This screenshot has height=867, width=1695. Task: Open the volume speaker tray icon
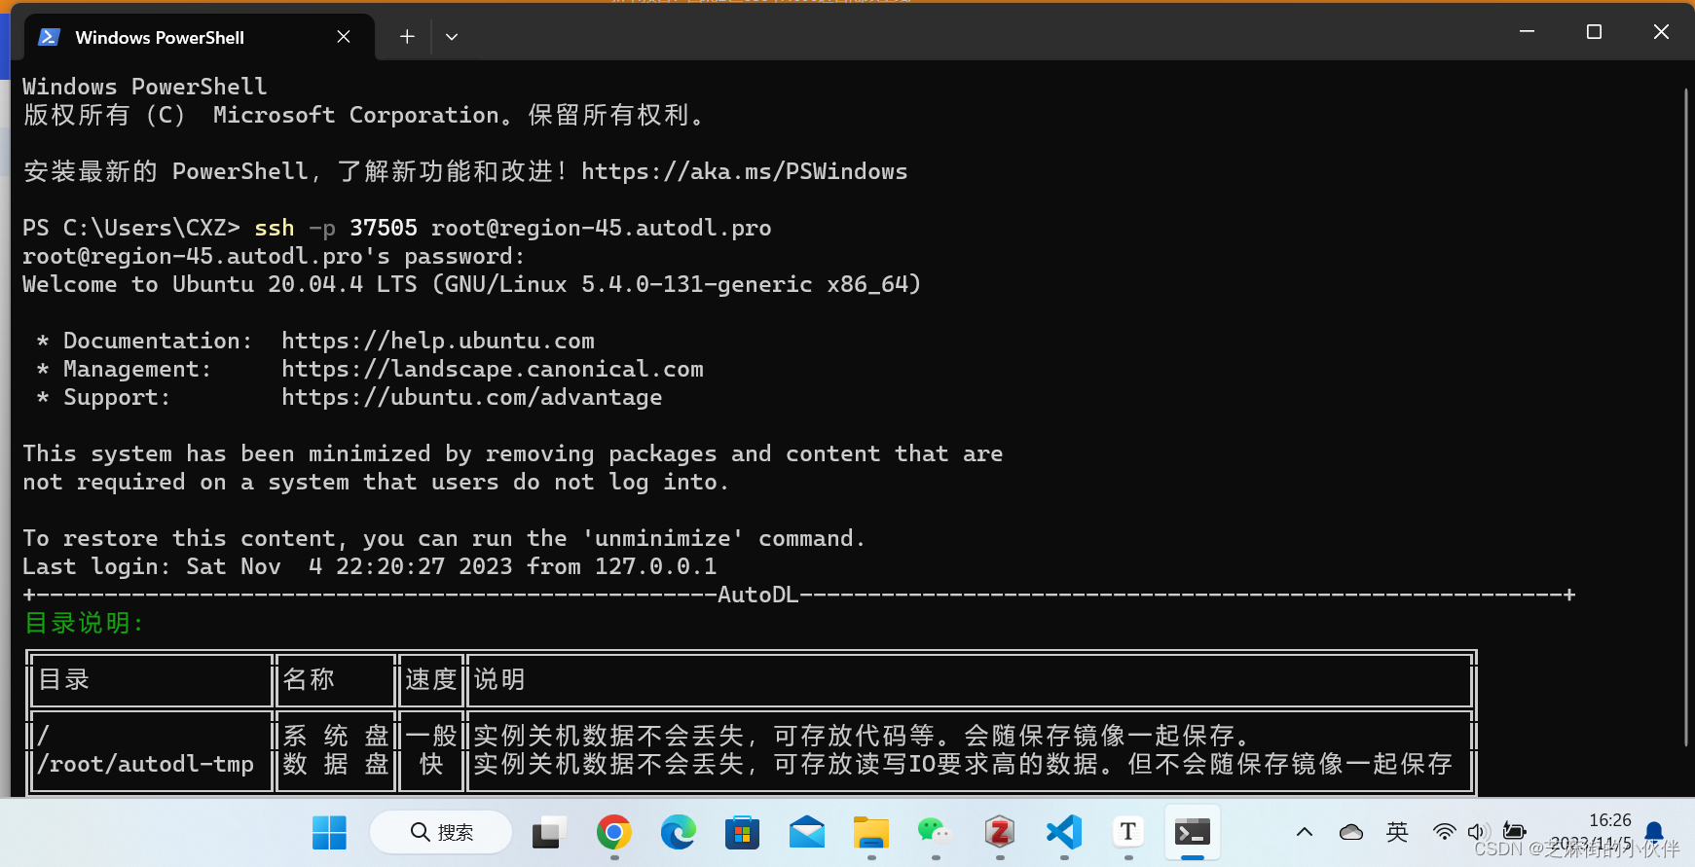(x=1478, y=833)
